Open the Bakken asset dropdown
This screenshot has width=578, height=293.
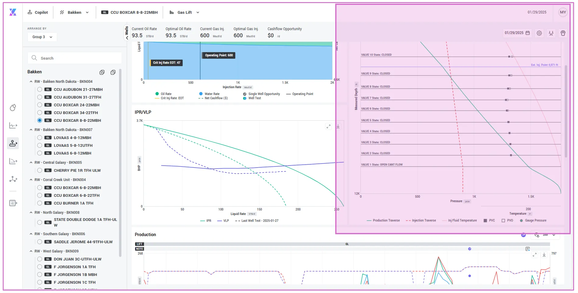(x=74, y=12)
